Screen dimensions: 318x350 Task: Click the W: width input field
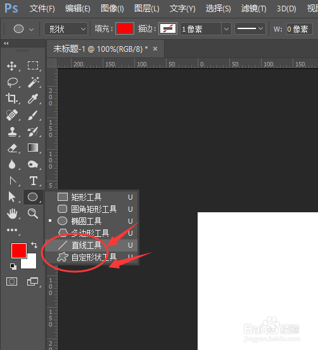299,29
